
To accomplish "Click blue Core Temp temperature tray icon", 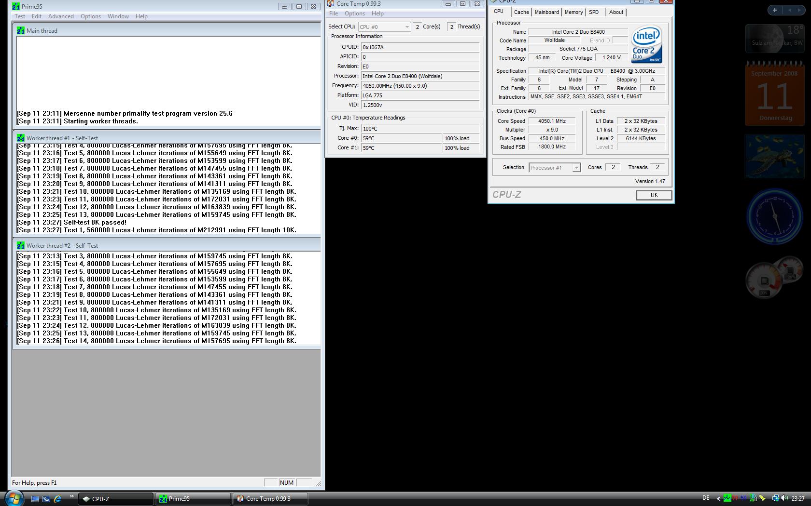I will tap(743, 498).
